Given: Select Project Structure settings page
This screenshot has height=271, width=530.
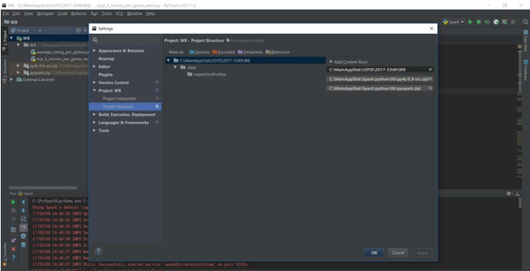Looking at the screenshot, I should (x=125, y=106).
